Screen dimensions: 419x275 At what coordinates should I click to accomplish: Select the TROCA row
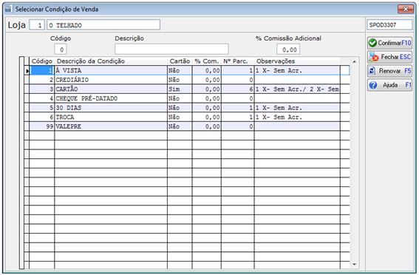click(x=187, y=118)
